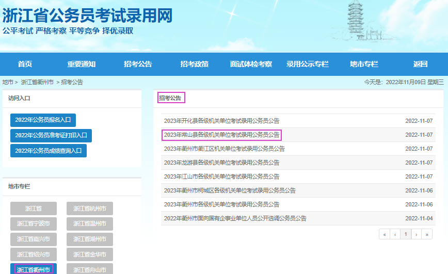This screenshot has height=274, width=448.
Task: Select the 浙江省杭州市 region button
Action: tap(90, 208)
